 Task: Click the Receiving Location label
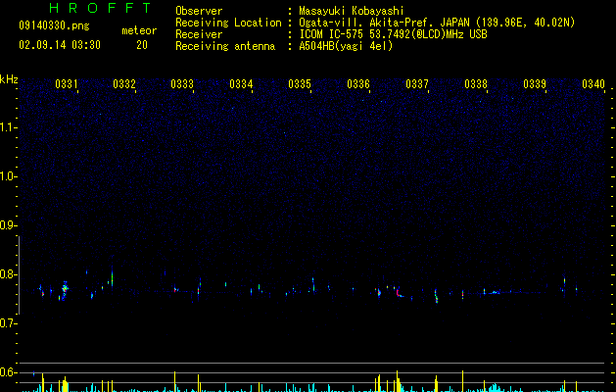click(x=228, y=23)
